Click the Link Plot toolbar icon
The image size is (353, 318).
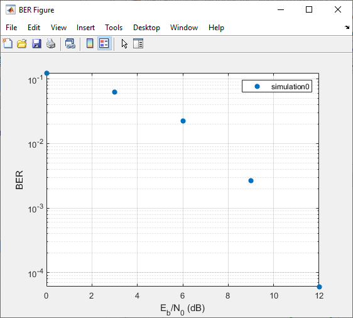[x=70, y=43]
